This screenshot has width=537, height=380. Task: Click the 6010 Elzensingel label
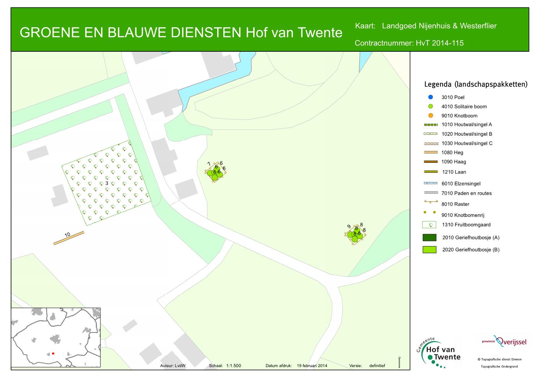click(x=461, y=183)
